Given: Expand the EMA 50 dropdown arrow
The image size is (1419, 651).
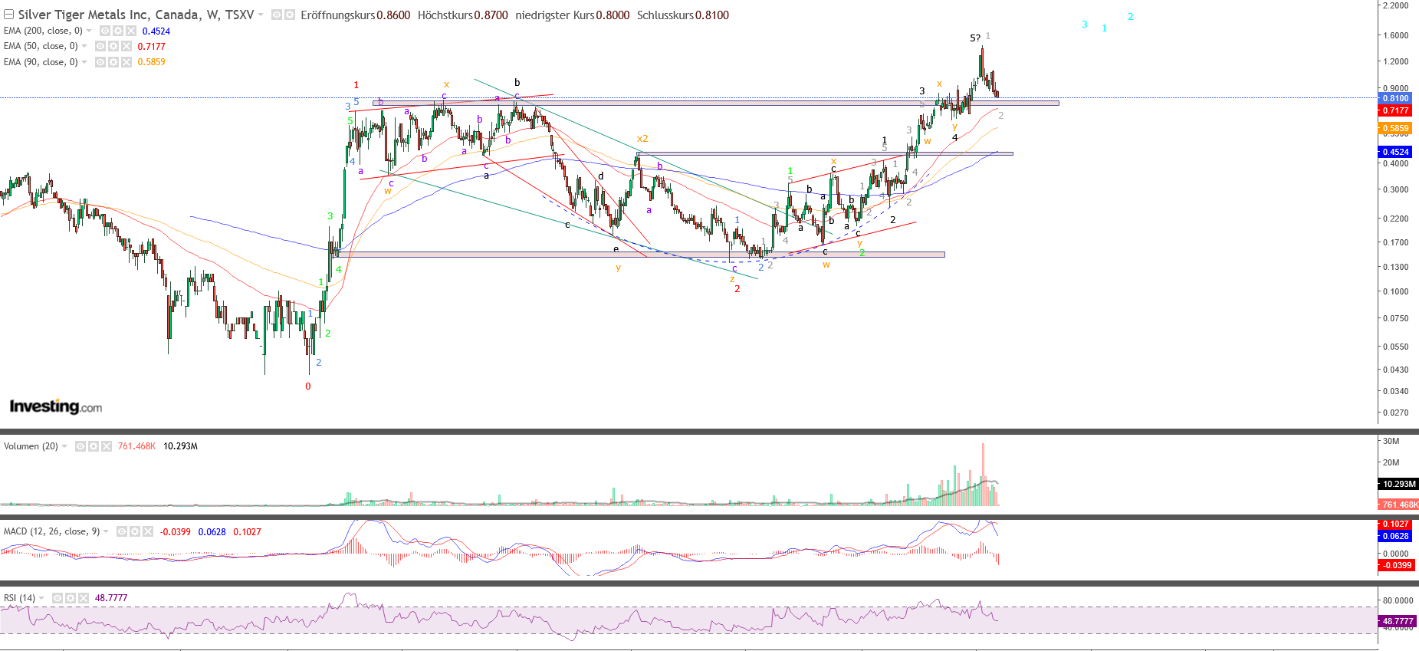Looking at the screenshot, I should click(x=84, y=46).
